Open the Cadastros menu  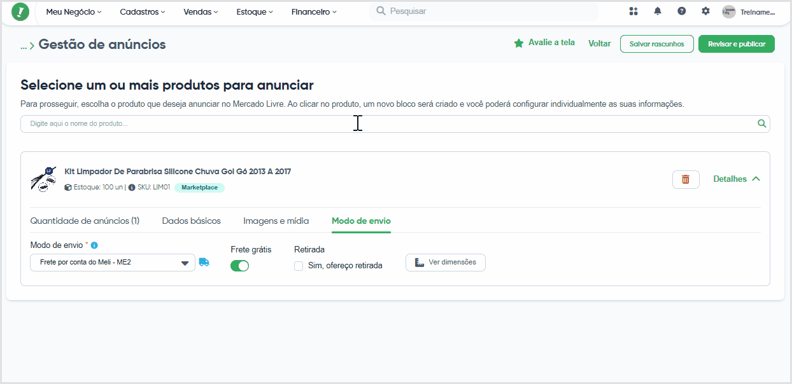click(143, 11)
